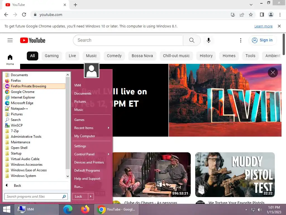The image size is (286, 215).
Task: Open the Muddy Pistol Test video thumbnail
Action: pyautogui.click(x=235, y=175)
